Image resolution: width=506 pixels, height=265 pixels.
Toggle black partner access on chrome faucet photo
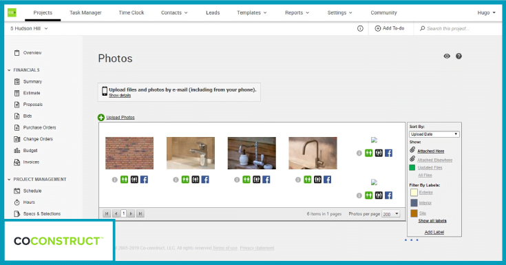[196, 180]
